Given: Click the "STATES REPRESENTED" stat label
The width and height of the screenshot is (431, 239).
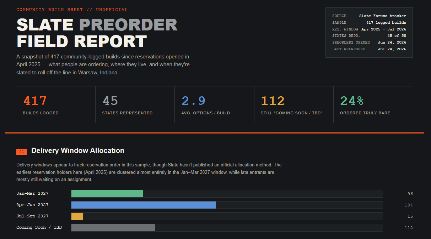Looking at the screenshot, I should point(127,113).
